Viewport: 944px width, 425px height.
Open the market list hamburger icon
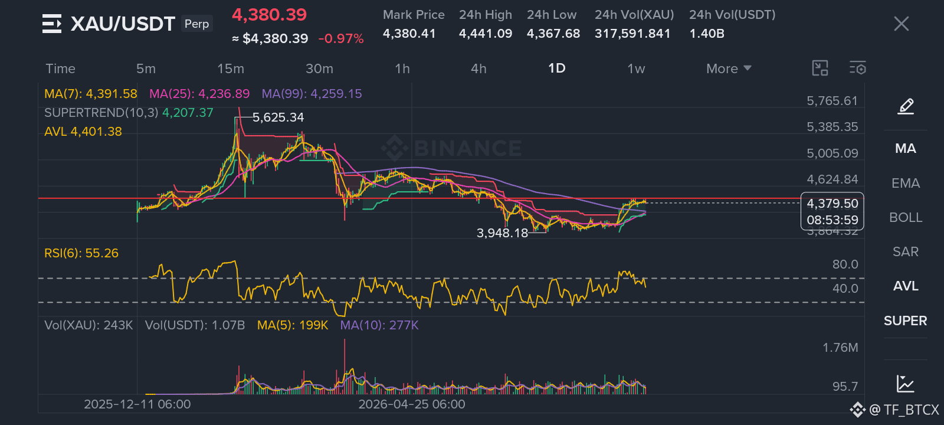[x=52, y=24]
